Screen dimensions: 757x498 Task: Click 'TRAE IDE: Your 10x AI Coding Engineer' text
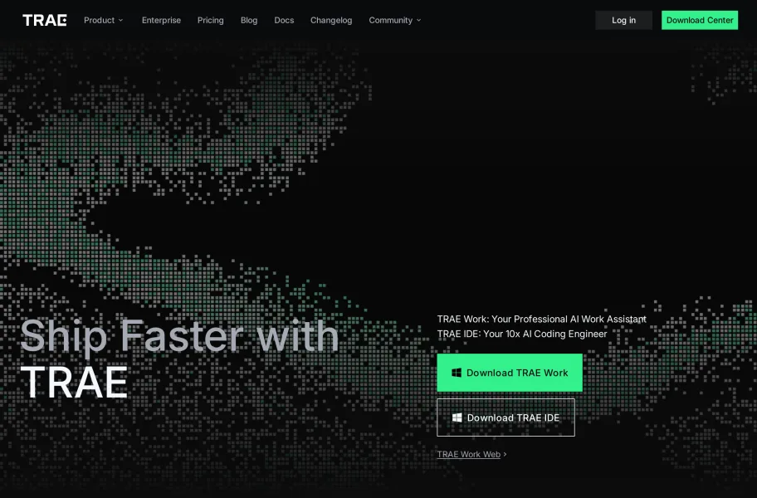522,334
